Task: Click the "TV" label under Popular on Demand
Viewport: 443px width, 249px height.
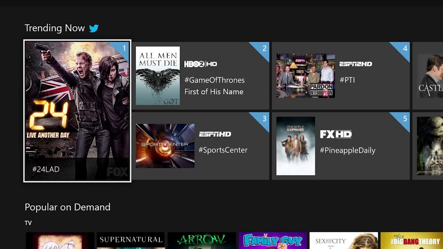Action: click(x=28, y=223)
